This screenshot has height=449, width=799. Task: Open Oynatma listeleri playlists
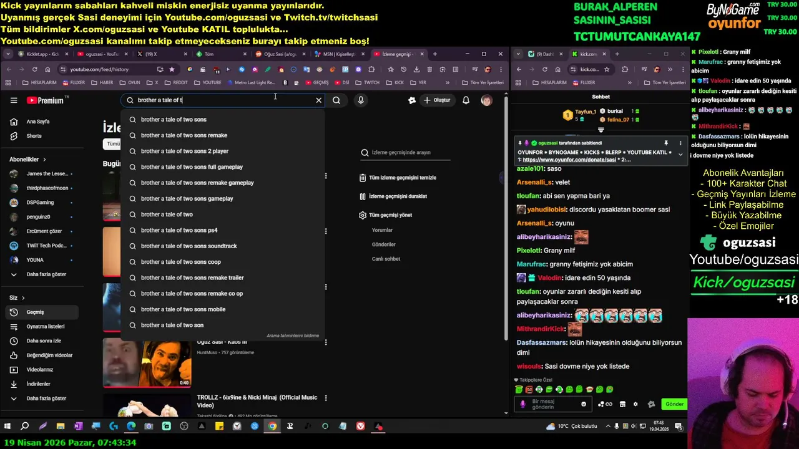[x=41, y=326]
